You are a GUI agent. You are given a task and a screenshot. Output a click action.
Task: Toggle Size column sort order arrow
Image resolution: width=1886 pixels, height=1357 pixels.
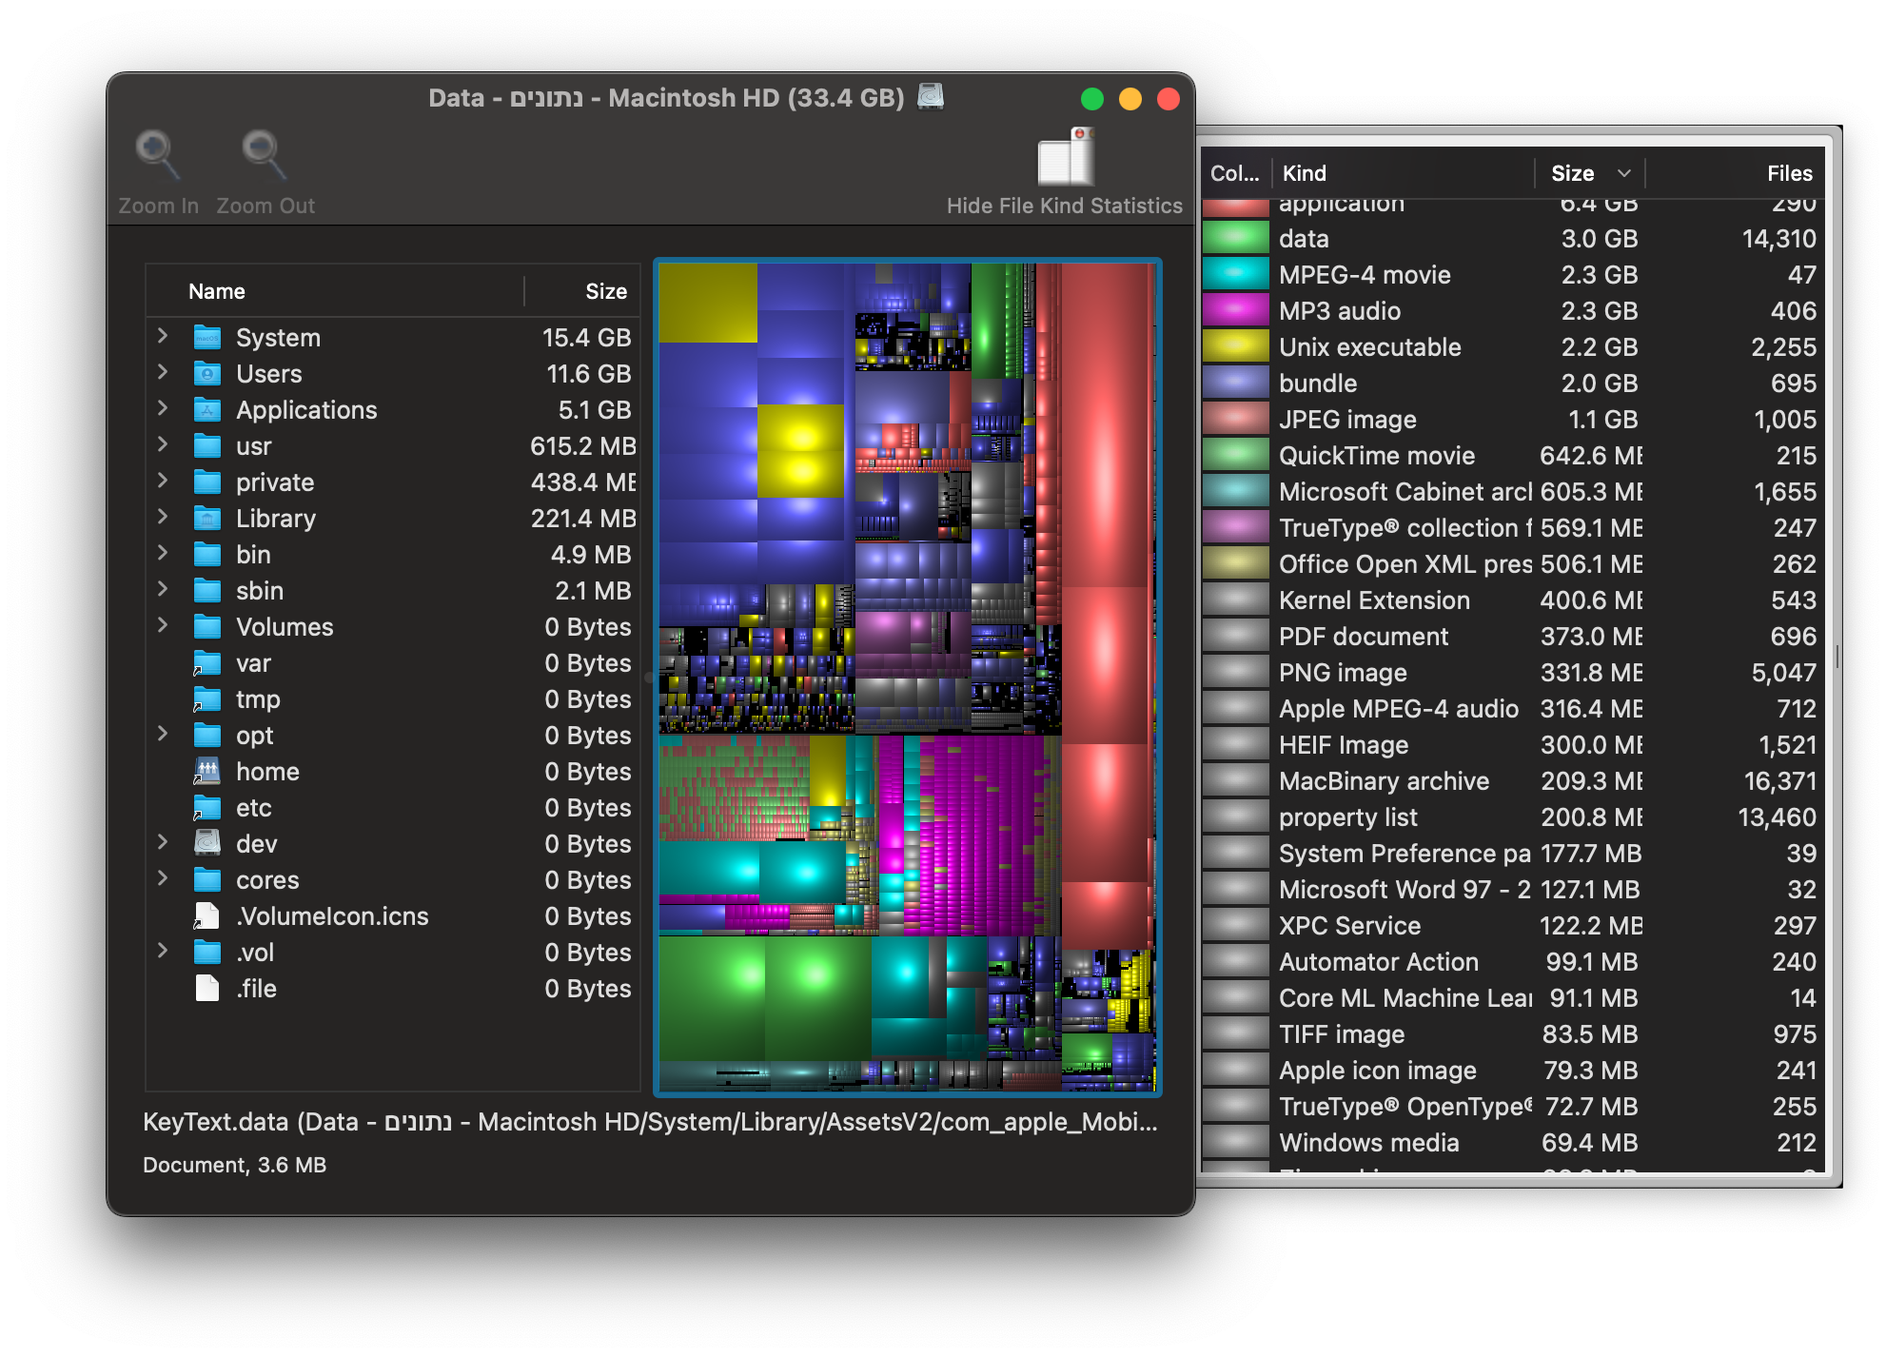(x=1624, y=173)
